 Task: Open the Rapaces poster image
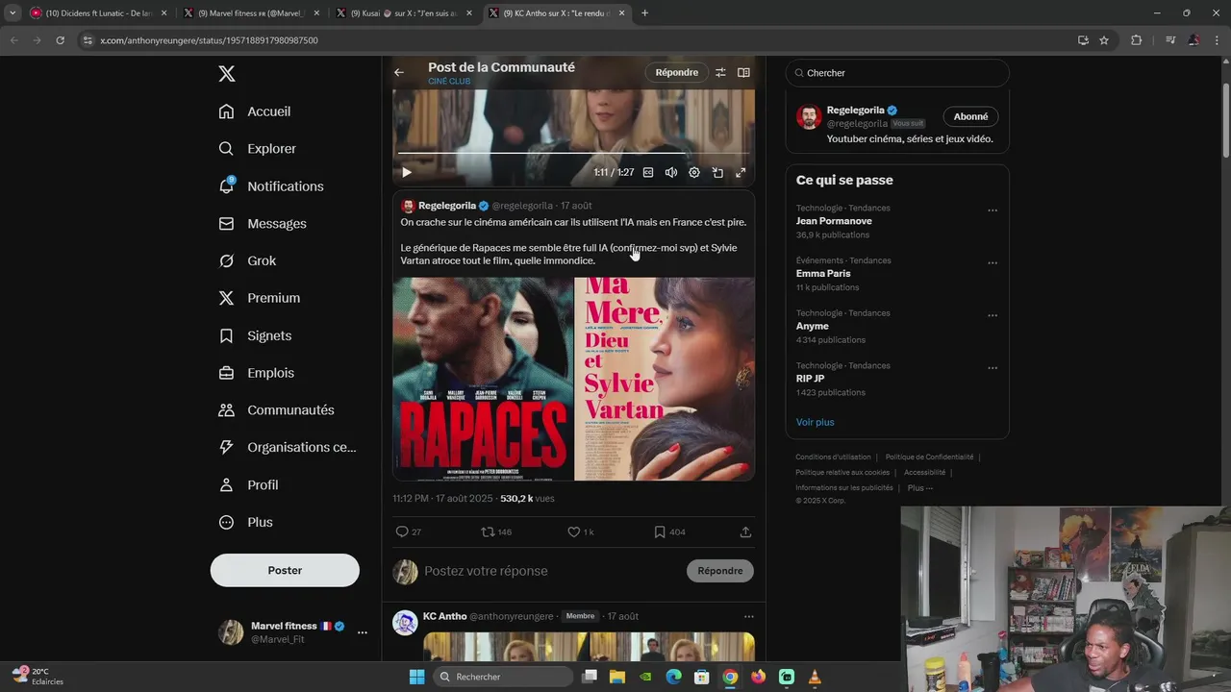coord(483,379)
